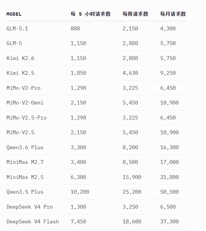
Task: Click the DeepSeek V4 Flash model name
Action: pyautogui.click(x=33, y=222)
